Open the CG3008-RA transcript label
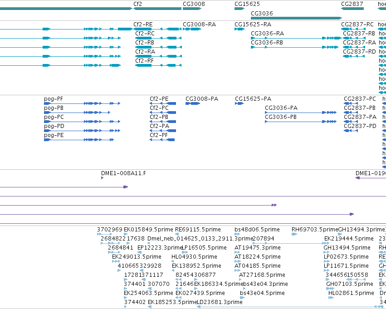Viewport: 386px width, 309px height. pyautogui.click(x=200, y=25)
